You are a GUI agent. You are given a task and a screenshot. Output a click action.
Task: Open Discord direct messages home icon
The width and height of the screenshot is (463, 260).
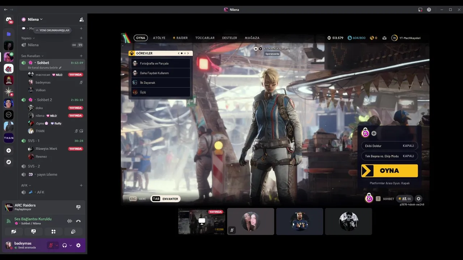click(9, 20)
